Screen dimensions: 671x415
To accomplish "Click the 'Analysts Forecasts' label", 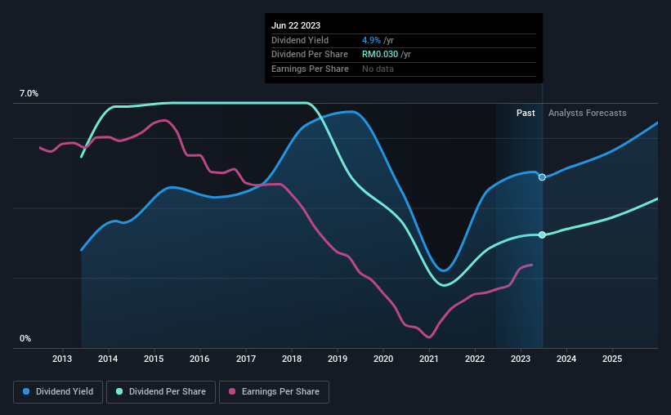I will point(587,113).
